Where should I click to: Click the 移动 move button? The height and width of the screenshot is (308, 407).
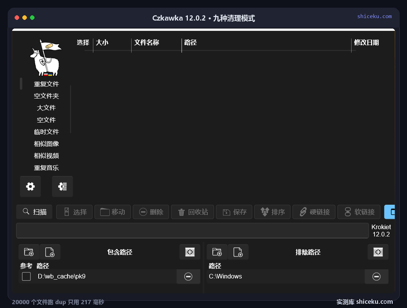point(113,212)
